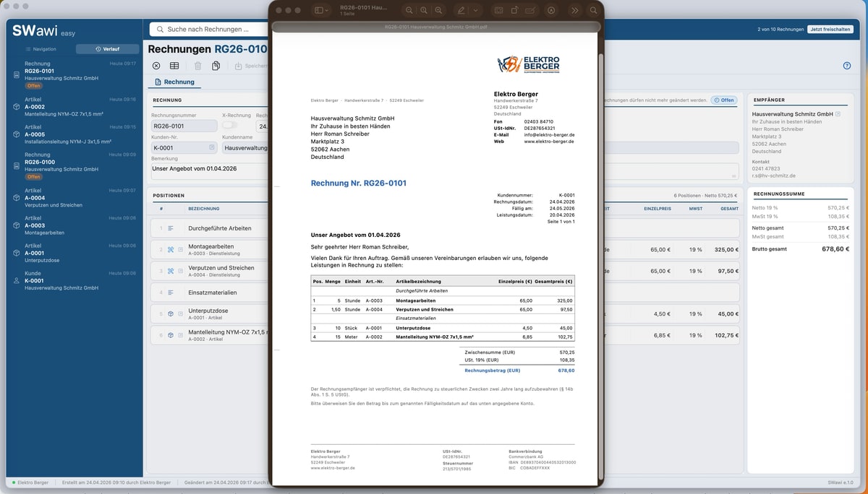Click contact email r.s@hv-schmitz.de
This screenshot has width=868, height=494.
tap(774, 175)
